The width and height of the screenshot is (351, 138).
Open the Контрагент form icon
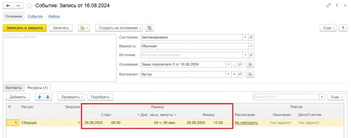click(240, 74)
